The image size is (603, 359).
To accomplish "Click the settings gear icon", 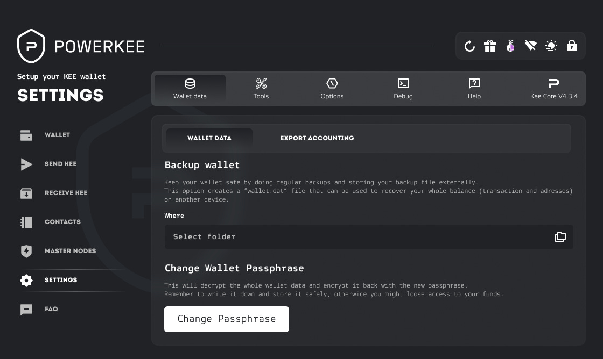I will point(26,281).
